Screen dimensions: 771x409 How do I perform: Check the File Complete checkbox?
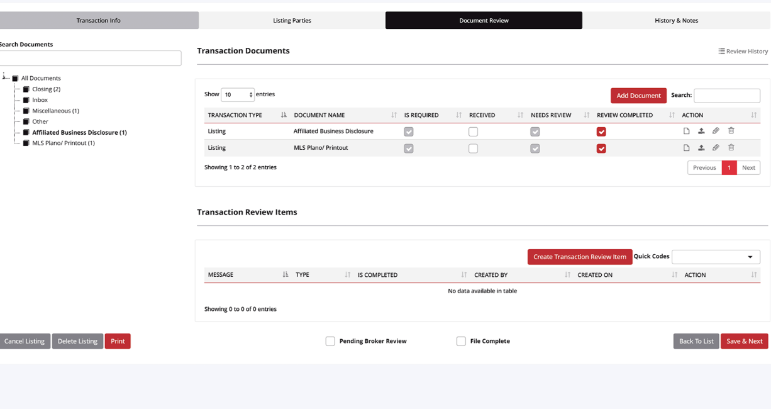tap(461, 341)
